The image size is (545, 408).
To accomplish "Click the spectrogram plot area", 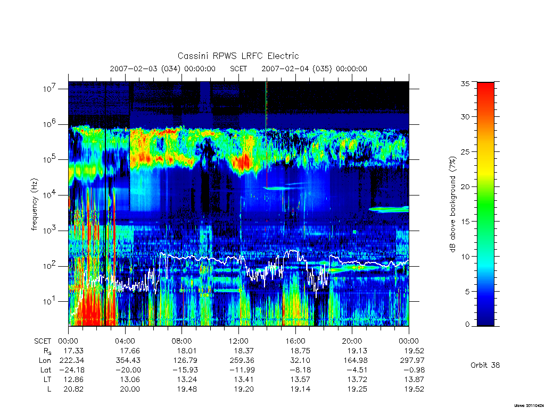I will point(238,204).
